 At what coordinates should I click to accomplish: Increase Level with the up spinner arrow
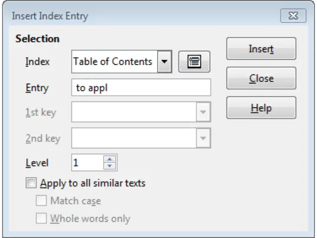coord(110,159)
